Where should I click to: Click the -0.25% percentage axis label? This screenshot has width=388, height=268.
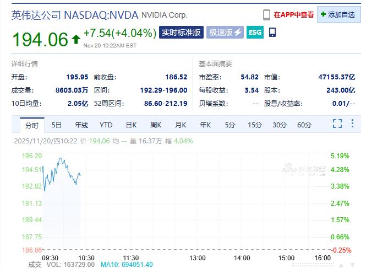341,250
